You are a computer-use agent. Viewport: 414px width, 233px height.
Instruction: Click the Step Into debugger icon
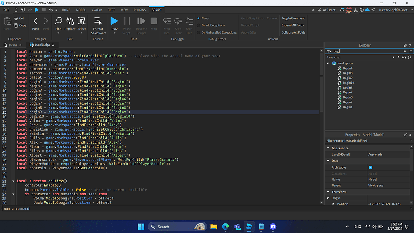167,21
